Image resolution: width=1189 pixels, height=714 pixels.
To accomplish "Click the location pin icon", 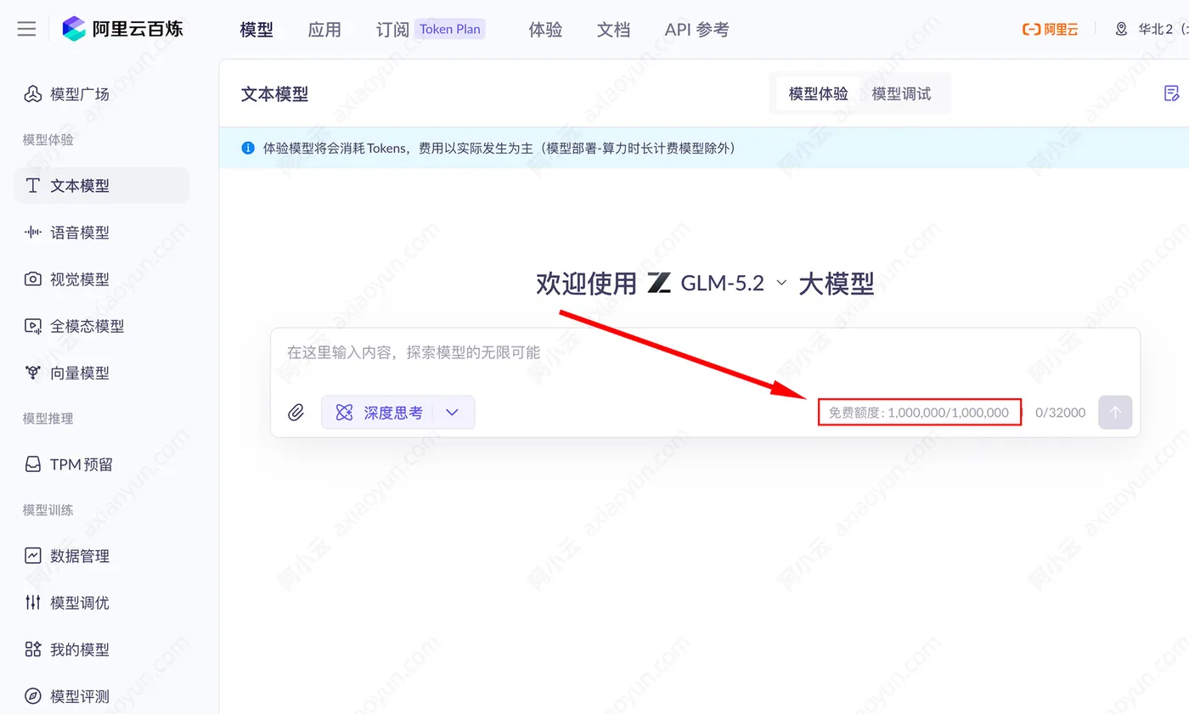I will click(x=1121, y=29).
